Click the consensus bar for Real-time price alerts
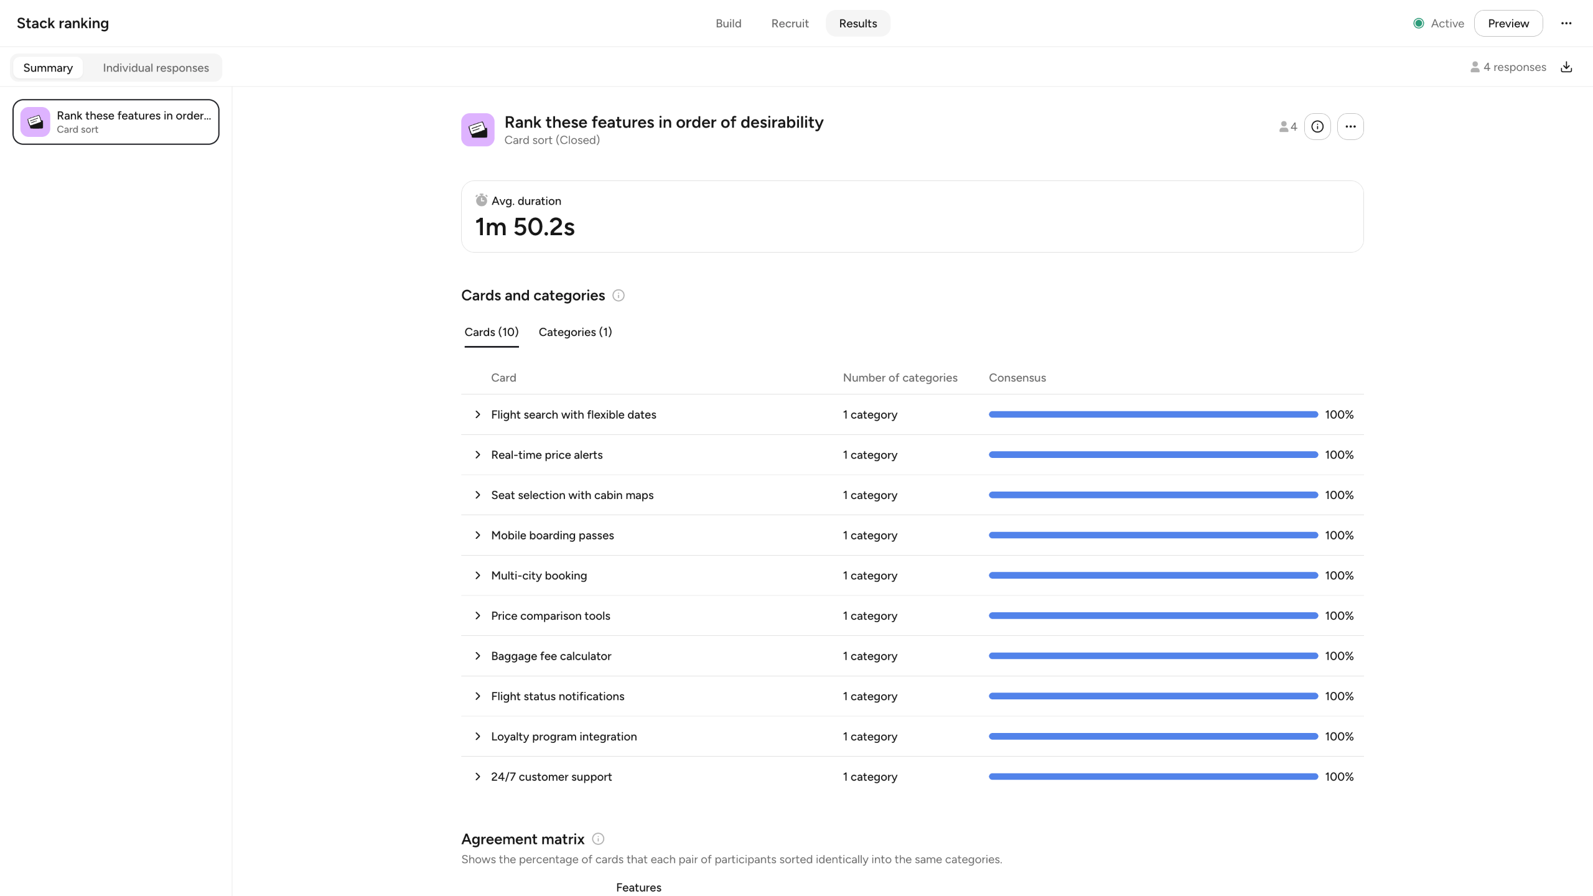This screenshot has height=896, width=1593. (1152, 455)
